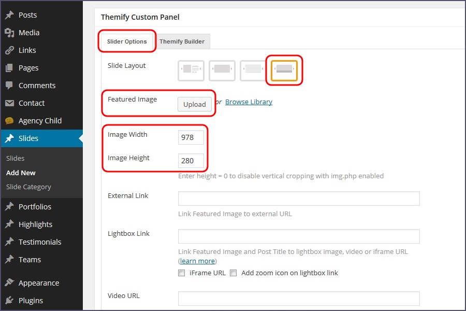Click the Appearance paintbrush icon
This screenshot has height=311, width=466.
point(9,283)
